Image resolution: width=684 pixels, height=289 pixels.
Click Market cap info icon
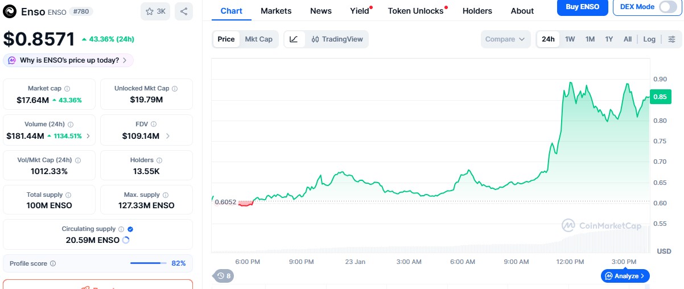[67, 89]
